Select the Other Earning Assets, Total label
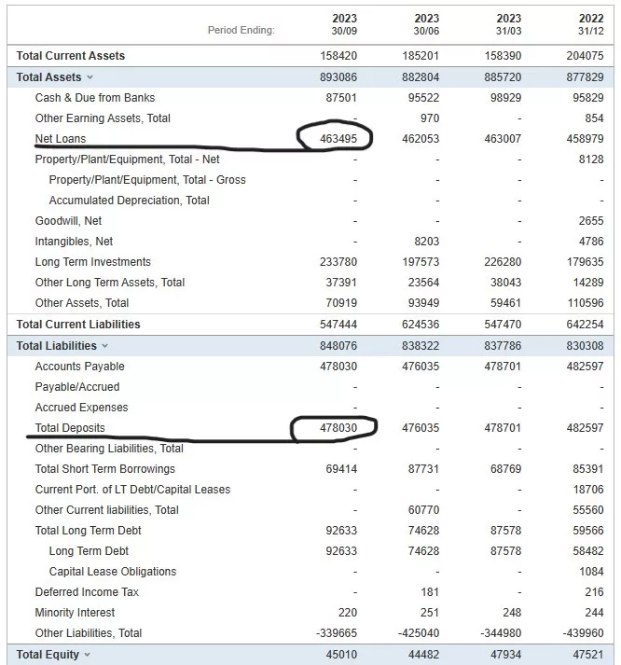The height and width of the screenshot is (665, 621). pyautogui.click(x=103, y=118)
